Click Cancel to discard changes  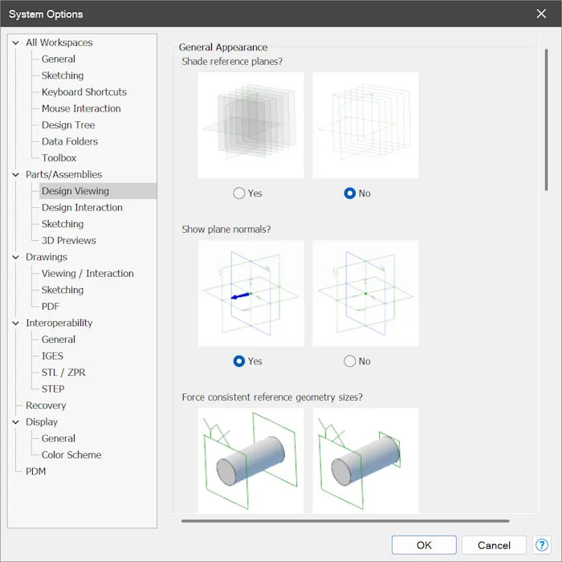[x=494, y=545]
